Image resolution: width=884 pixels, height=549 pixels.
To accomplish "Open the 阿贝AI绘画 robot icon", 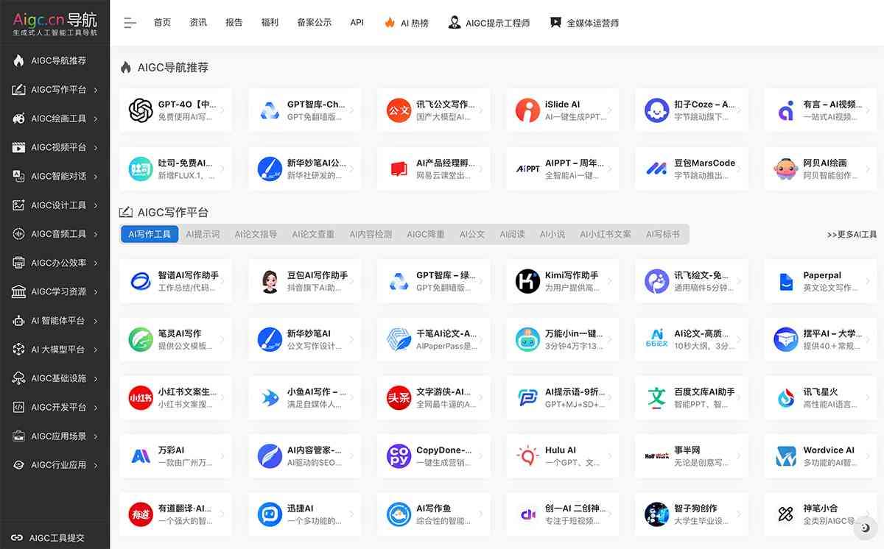I will tap(786, 169).
